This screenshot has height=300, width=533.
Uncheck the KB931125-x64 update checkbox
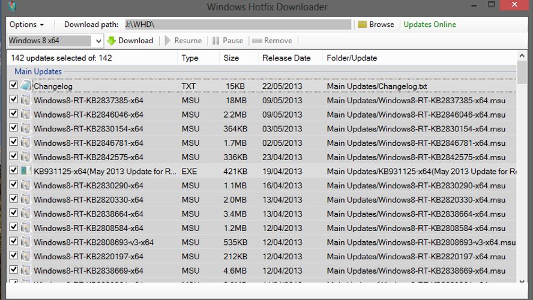click(x=14, y=170)
